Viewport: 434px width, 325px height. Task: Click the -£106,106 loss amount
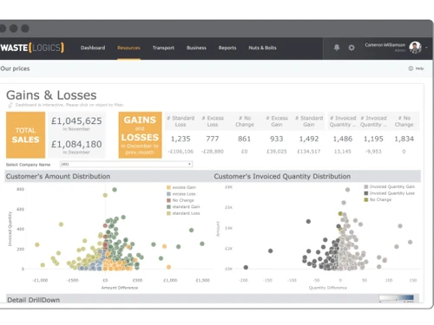coord(181,152)
